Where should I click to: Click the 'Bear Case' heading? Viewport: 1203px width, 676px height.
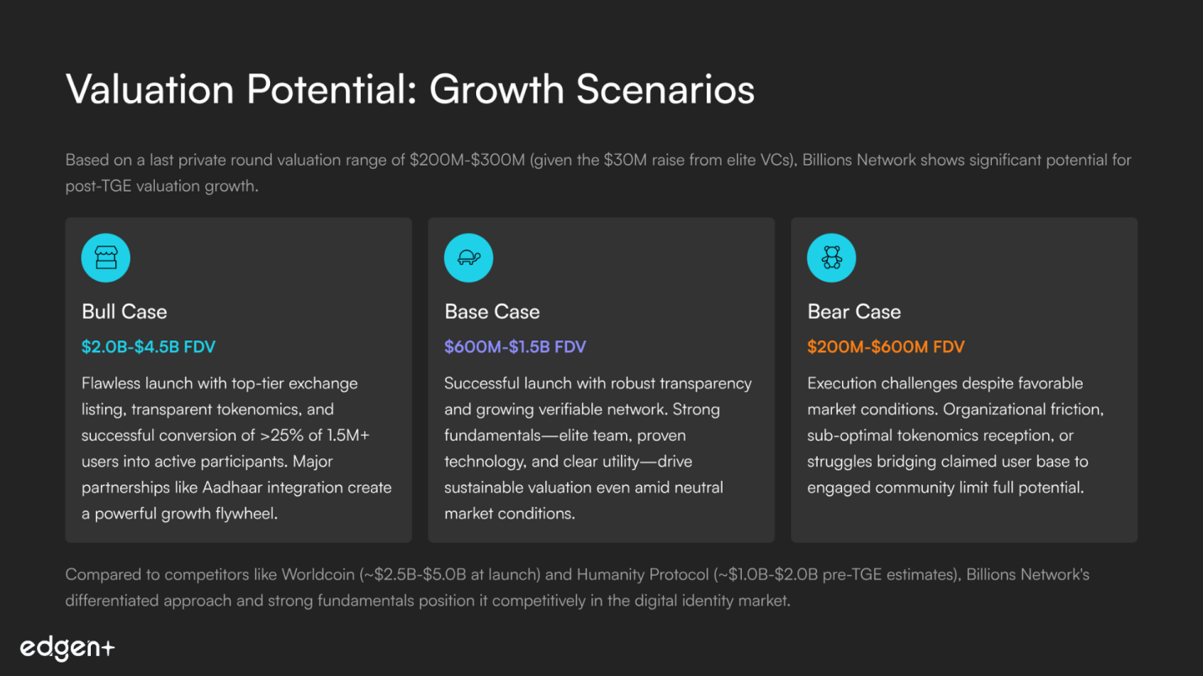click(854, 312)
